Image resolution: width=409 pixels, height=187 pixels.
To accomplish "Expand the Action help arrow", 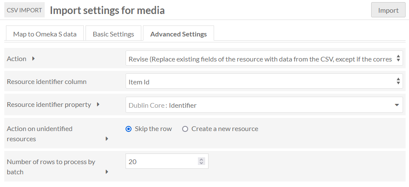I will pos(33,59).
